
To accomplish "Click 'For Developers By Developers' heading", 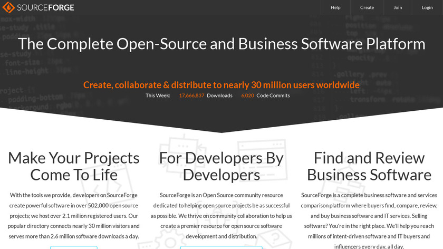I will pos(221,166).
